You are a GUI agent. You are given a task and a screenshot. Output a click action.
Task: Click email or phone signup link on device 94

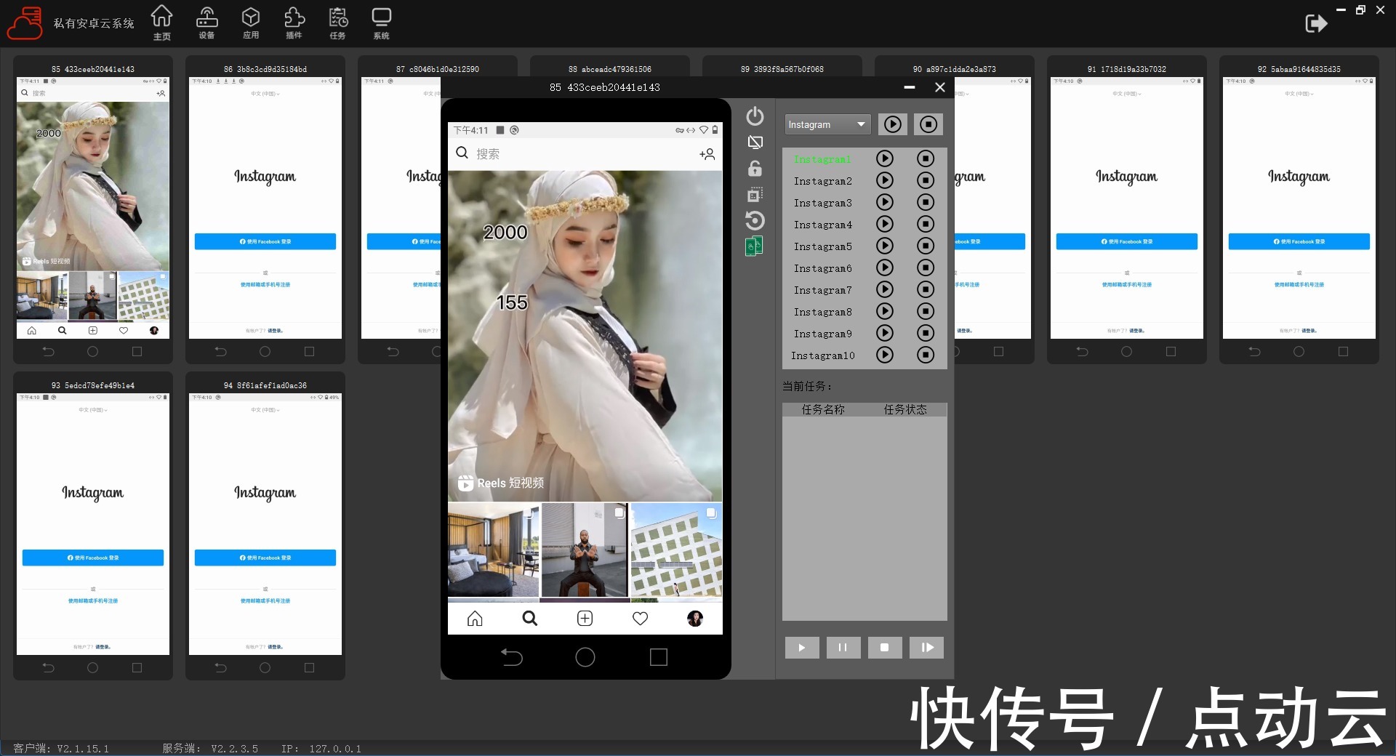tap(265, 601)
